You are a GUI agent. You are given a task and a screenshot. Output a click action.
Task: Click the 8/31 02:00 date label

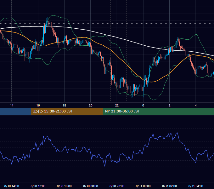pos(170,186)
